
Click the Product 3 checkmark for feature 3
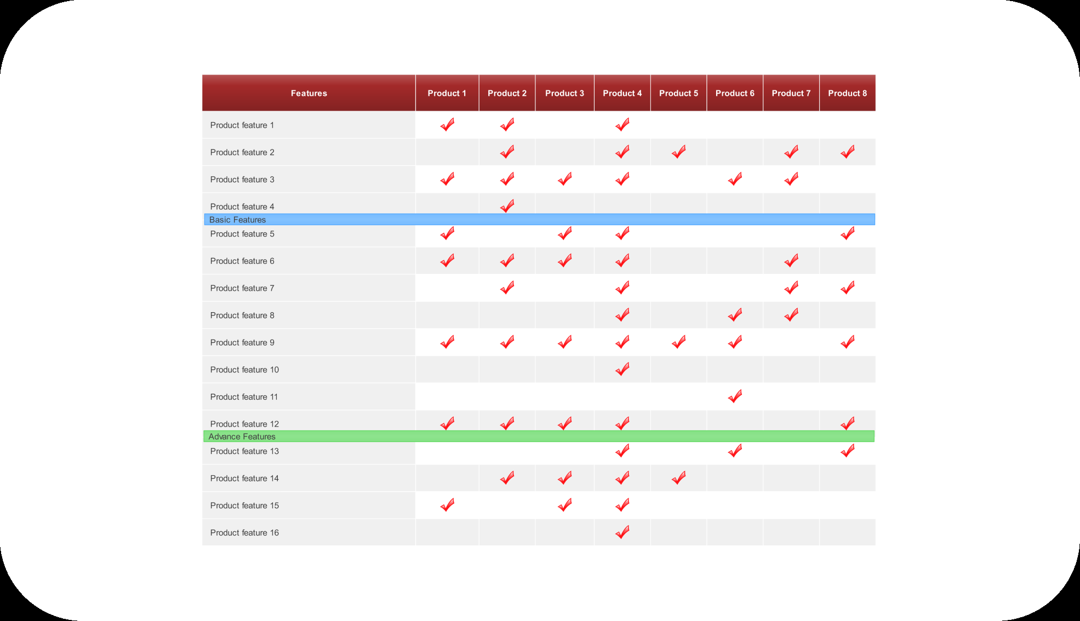pyautogui.click(x=564, y=179)
